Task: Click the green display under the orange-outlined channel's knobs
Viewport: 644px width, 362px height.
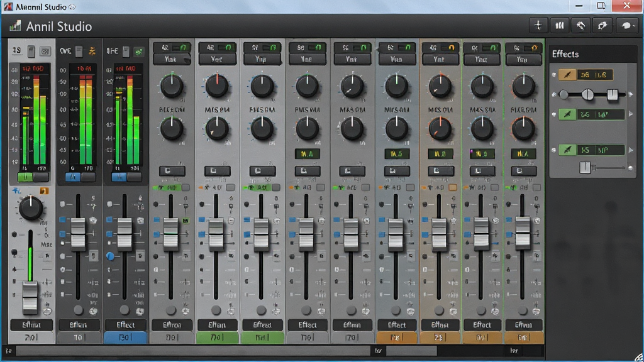Action: 440,154
